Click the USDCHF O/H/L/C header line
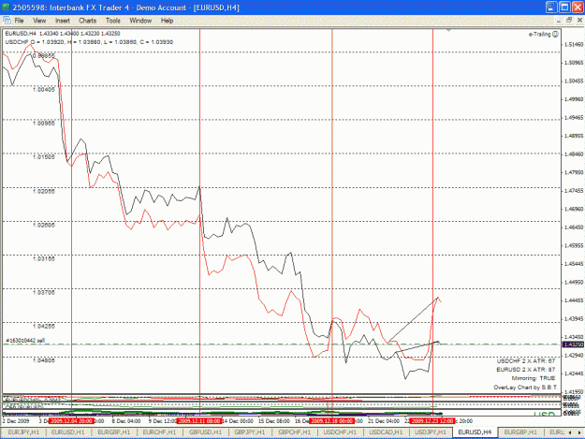The image size is (585, 439). coord(89,42)
